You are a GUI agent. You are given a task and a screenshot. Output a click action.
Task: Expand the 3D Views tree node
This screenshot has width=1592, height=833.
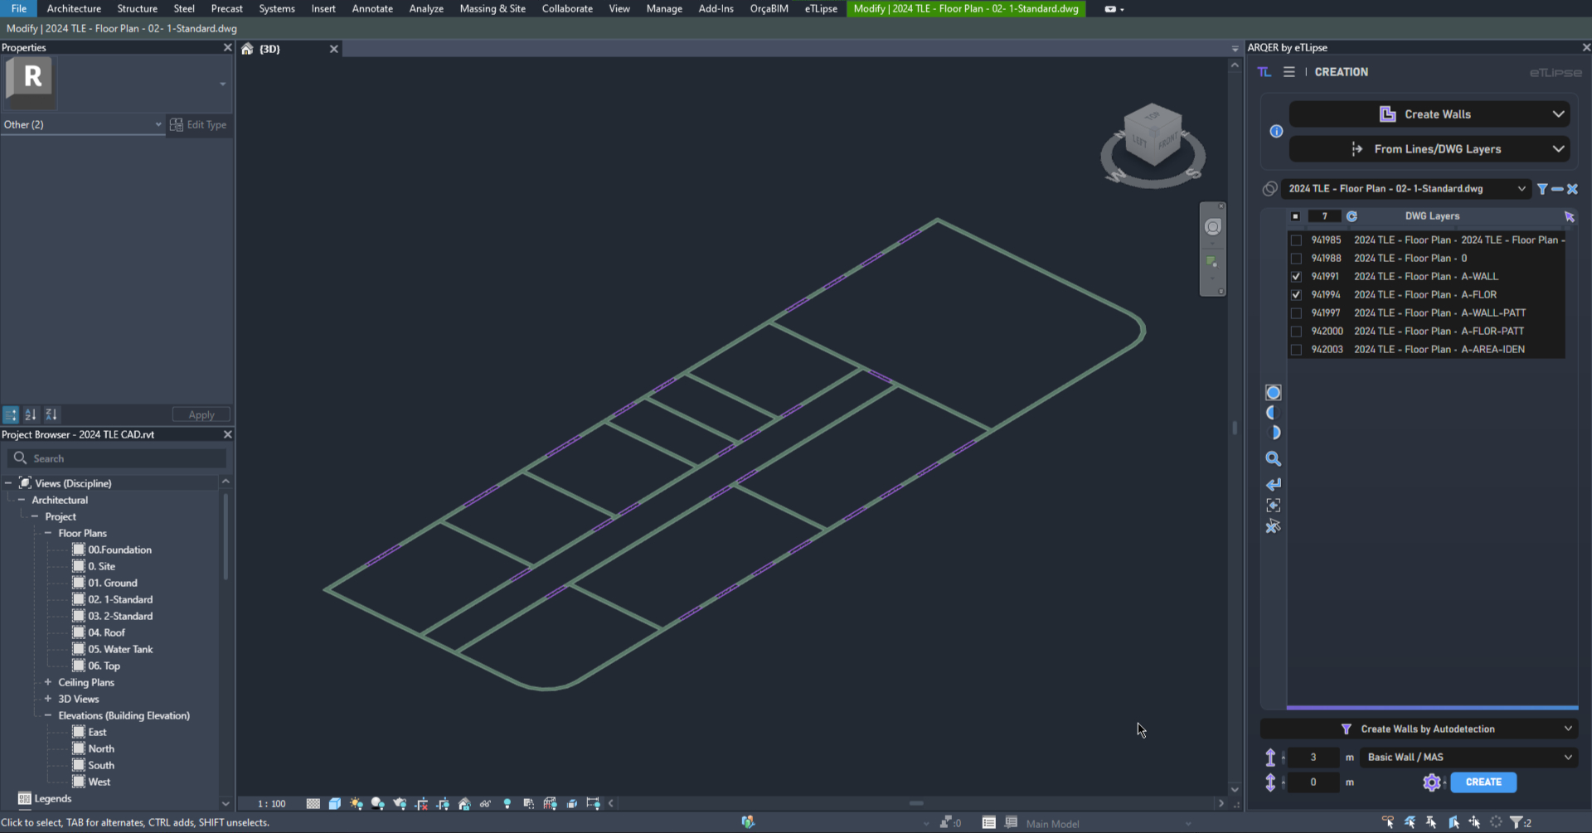pyautogui.click(x=48, y=699)
